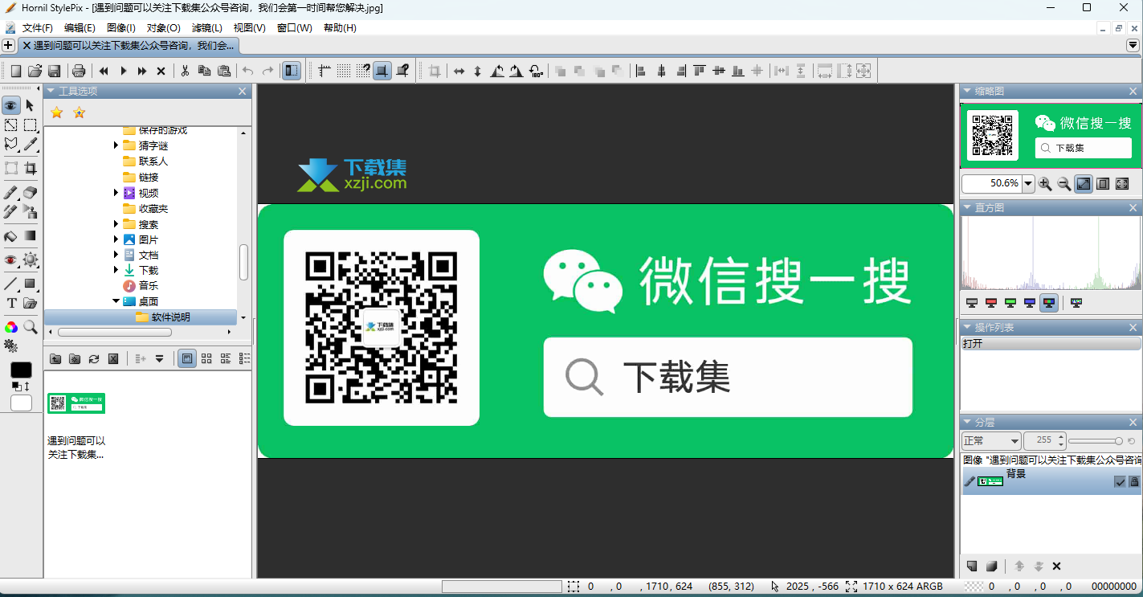The height and width of the screenshot is (597, 1143).
Task: Zoom in using the thumbnail panel magnifier plus
Action: (x=1045, y=184)
